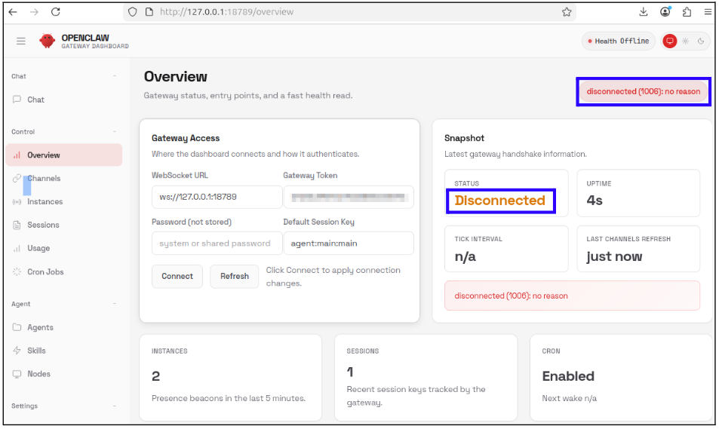This screenshot has width=719, height=429.
Task: Click the Refresh button
Action: pos(235,277)
